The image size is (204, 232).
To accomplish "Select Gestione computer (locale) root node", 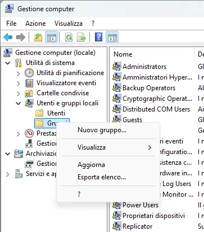I will (55, 53).
